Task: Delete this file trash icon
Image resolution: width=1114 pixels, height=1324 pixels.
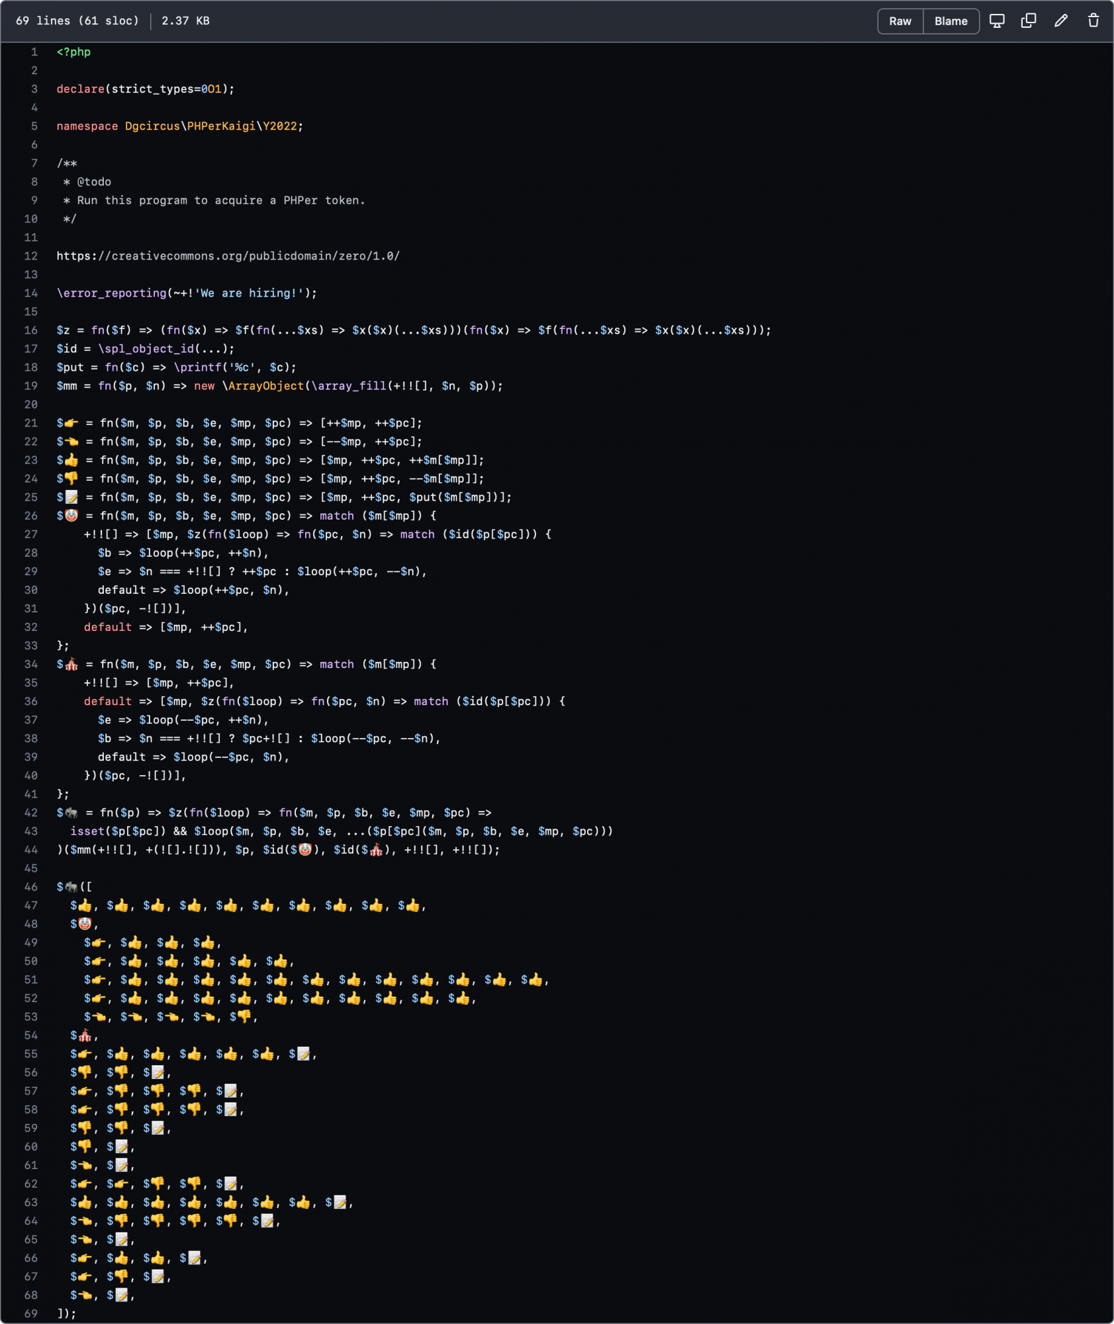Action: tap(1093, 21)
